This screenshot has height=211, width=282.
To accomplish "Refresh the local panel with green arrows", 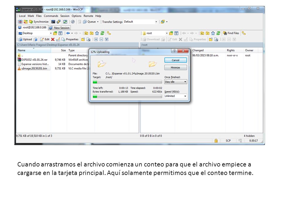I will [102, 33].
